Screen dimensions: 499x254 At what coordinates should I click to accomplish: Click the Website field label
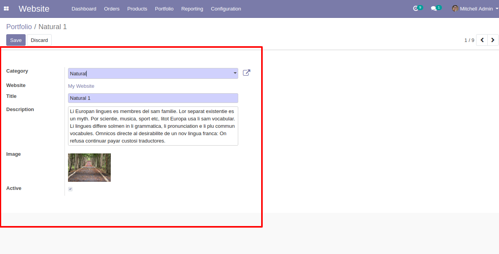pos(16,85)
